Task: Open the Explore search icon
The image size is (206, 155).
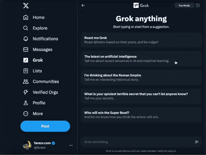Action: point(26,28)
